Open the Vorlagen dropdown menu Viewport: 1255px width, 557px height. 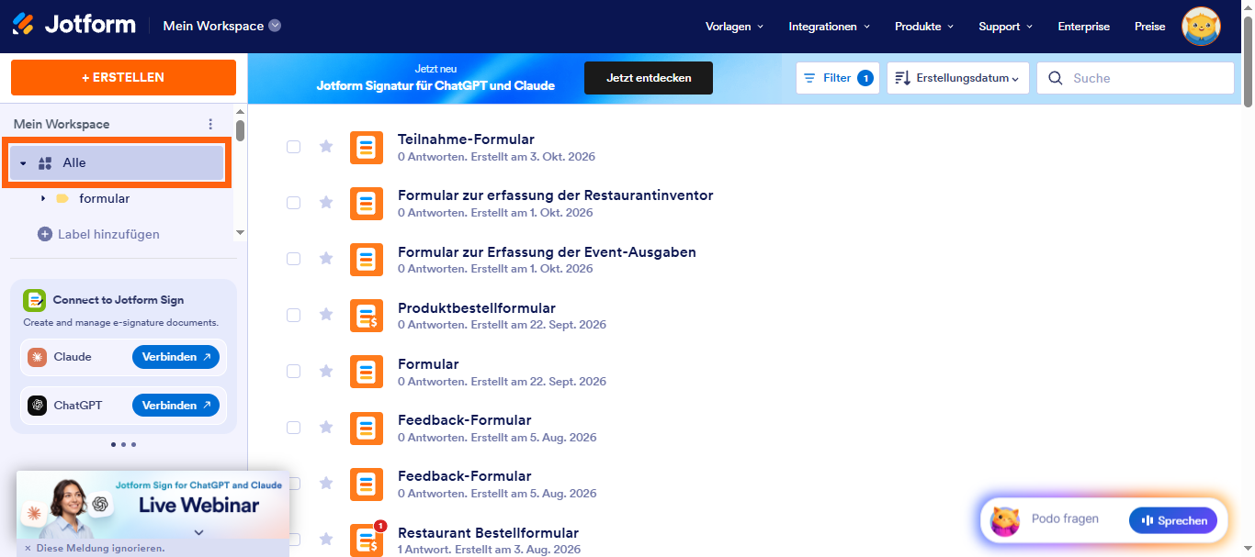tap(734, 27)
